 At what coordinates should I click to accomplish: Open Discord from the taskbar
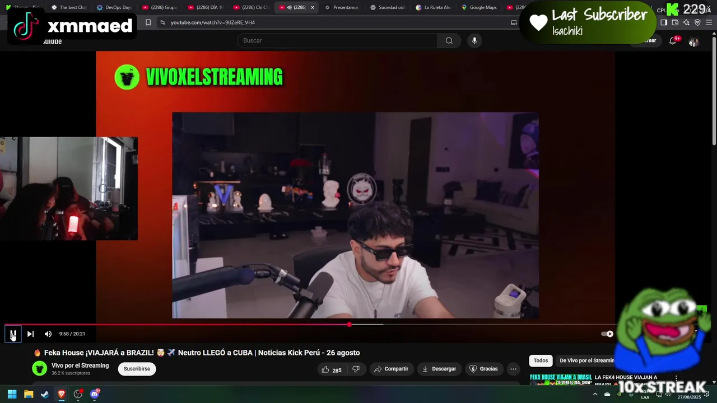[95, 394]
